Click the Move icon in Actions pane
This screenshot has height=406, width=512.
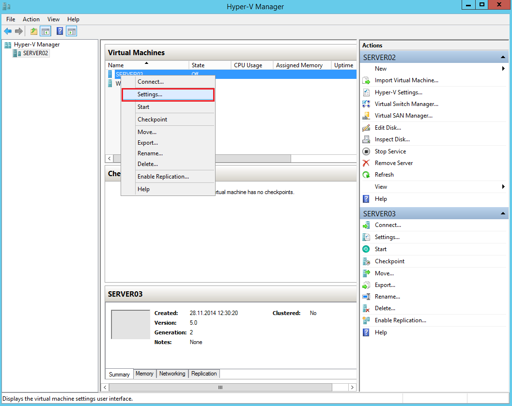pyautogui.click(x=366, y=273)
